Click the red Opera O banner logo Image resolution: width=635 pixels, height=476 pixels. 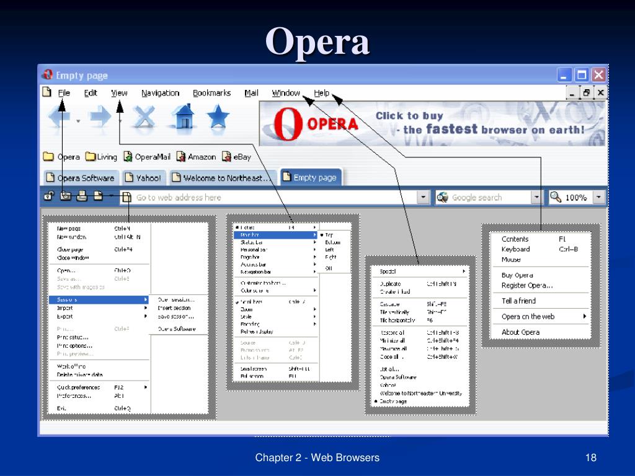coord(288,124)
